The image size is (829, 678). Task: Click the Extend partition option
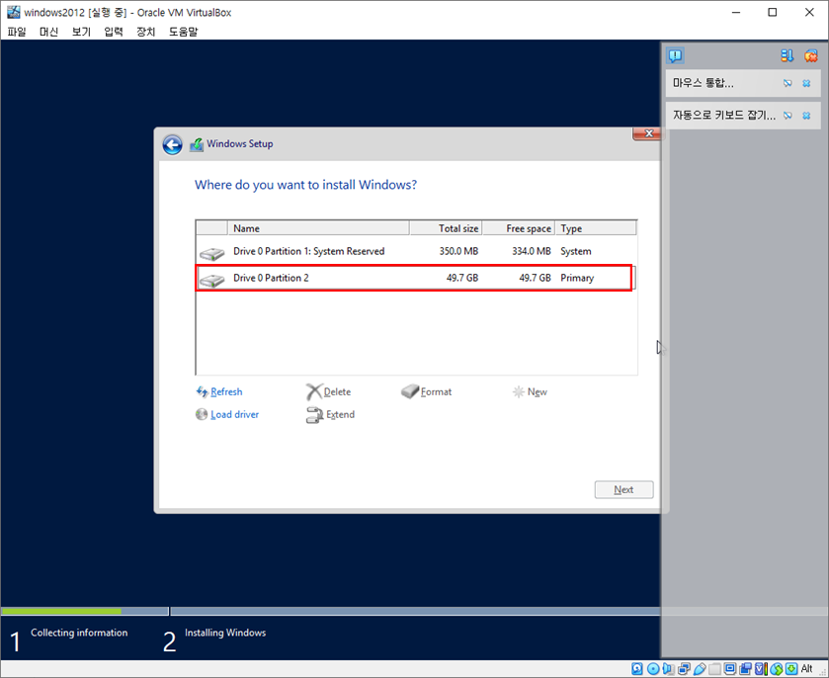331,415
